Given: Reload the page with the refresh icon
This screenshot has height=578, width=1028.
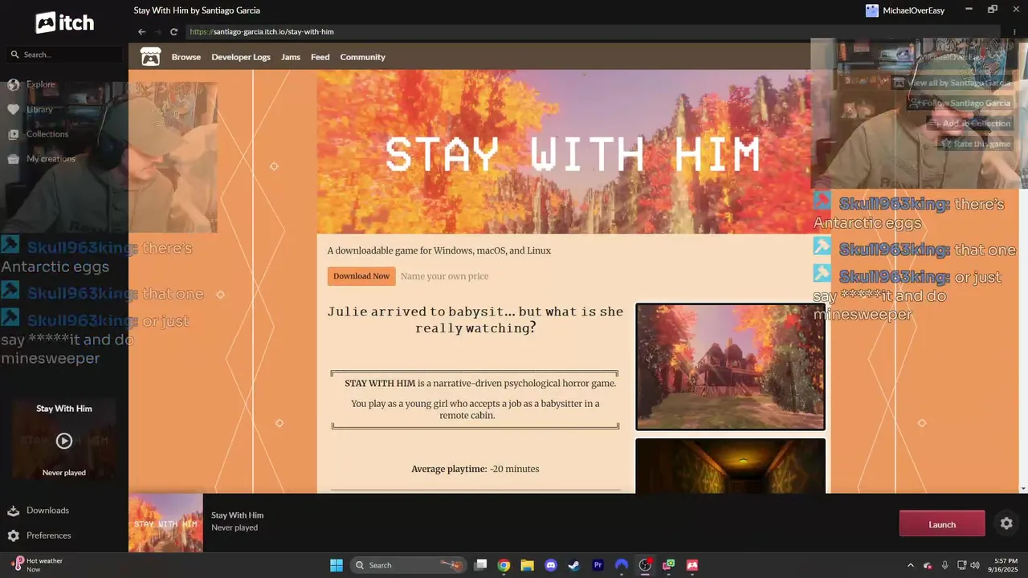Looking at the screenshot, I should pos(173,32).
